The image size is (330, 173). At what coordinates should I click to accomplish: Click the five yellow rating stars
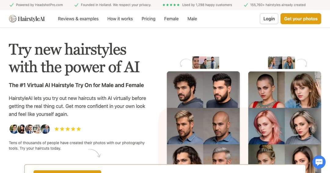[x=68, y=129]
